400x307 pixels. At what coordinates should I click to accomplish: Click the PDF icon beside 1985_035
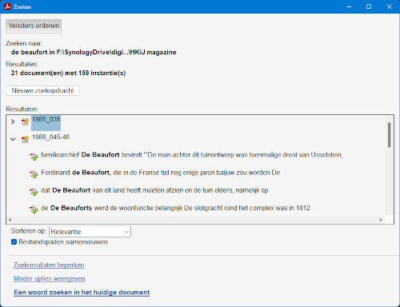click(25, 122)
